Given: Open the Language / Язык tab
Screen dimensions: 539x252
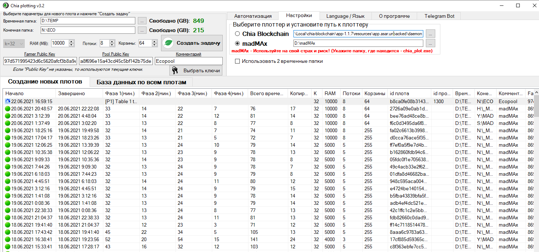Looking at the screenshot, I should pos(345,16).
